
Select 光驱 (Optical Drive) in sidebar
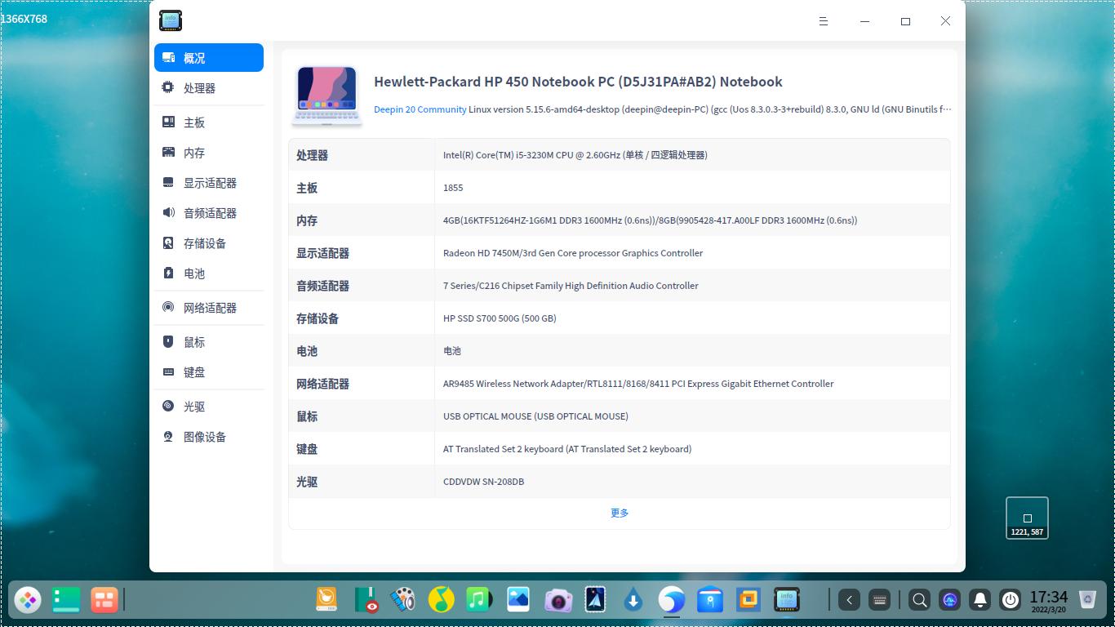[194, 406]
